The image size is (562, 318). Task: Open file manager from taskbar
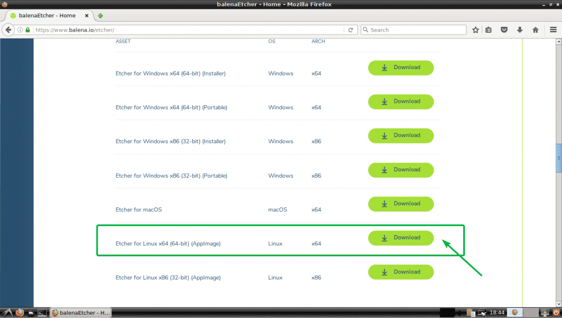pos(31,313)
